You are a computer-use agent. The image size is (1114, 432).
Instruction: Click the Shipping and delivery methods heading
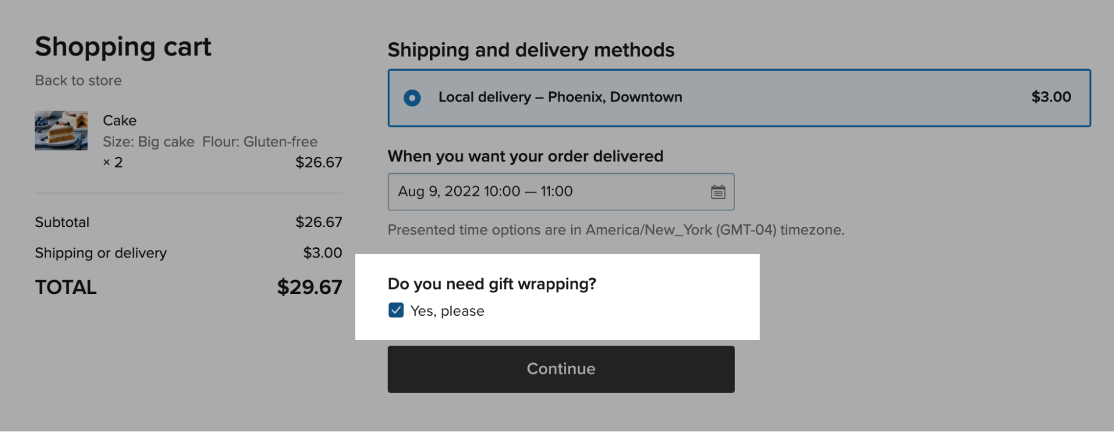[530, 50]
